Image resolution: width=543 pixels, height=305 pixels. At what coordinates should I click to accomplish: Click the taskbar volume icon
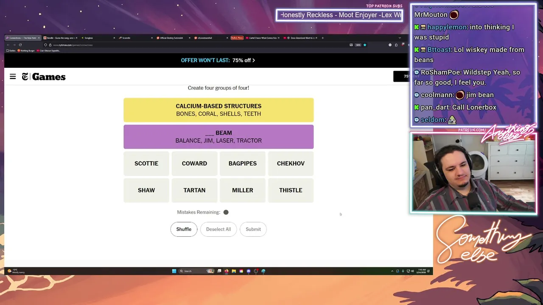412,271
